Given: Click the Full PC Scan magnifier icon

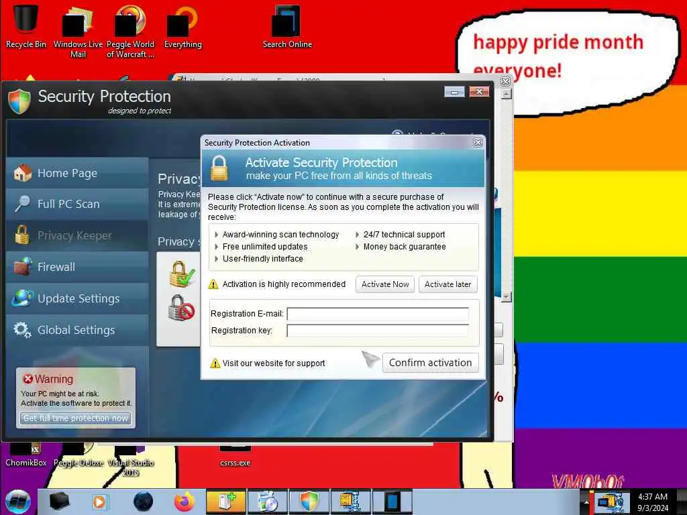Looking at the screenshot, I should click(22, 204).
